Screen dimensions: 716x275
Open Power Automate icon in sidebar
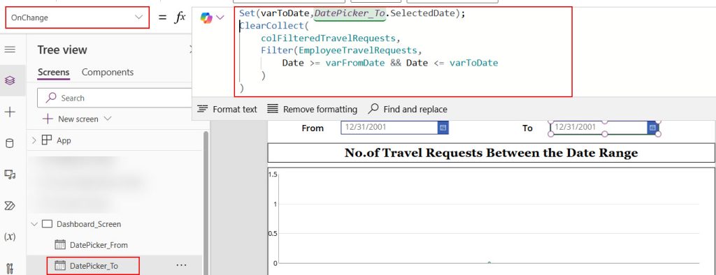click(x=10, y=206)
